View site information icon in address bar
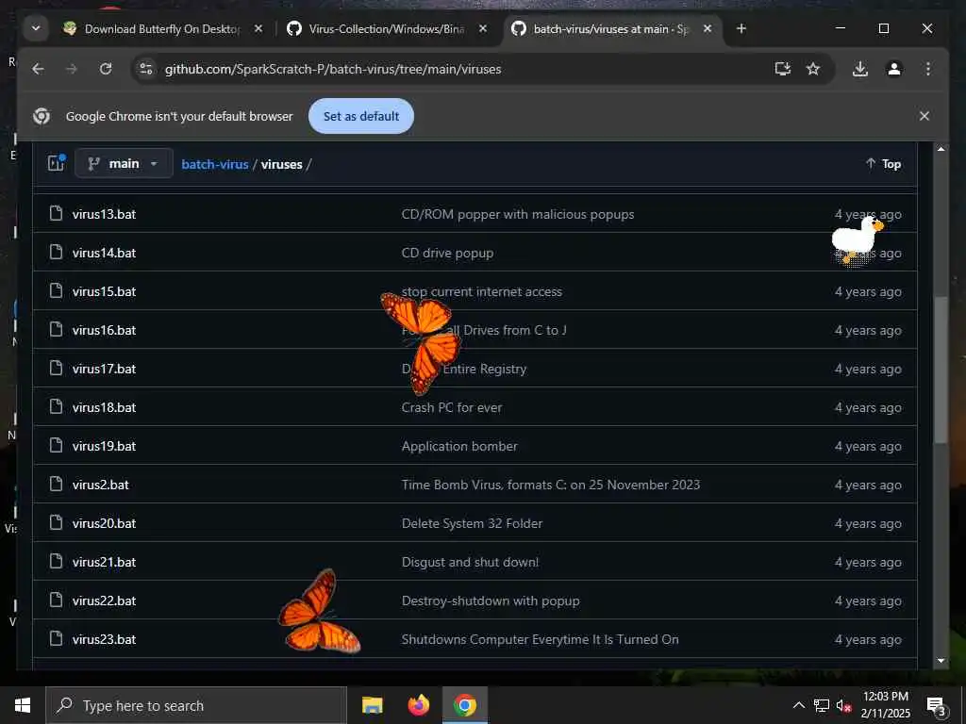 pyautogui.click(x=146, y=69)
